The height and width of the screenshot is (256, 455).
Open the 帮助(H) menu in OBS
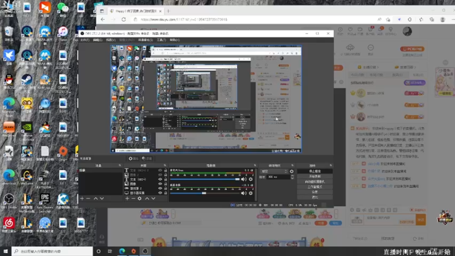pyautogui.click(x=175, y=40)
